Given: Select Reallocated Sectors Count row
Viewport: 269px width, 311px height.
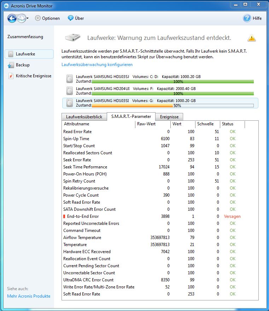Looking at the screenshot, I should (160, 153).
